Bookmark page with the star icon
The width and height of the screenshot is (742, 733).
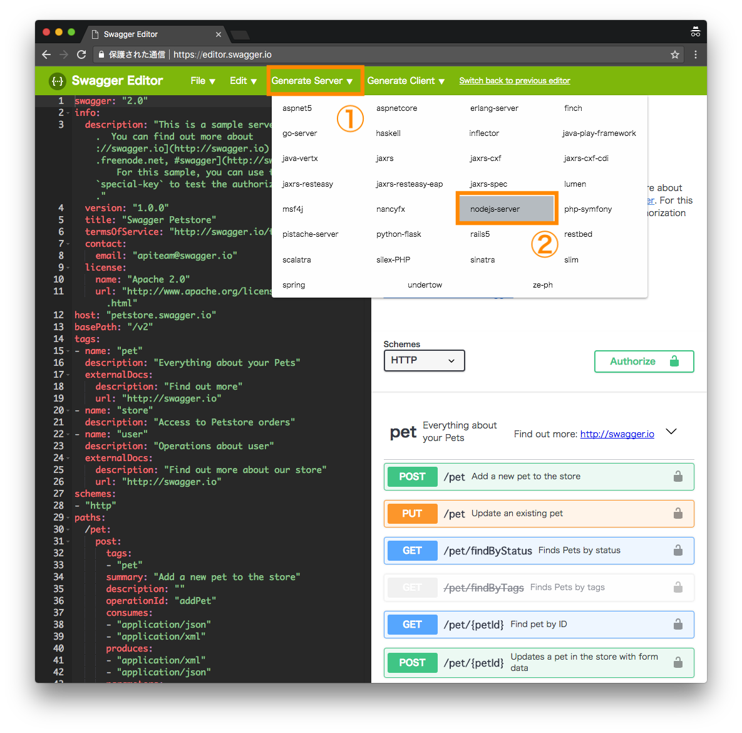(x=674, y=55)
